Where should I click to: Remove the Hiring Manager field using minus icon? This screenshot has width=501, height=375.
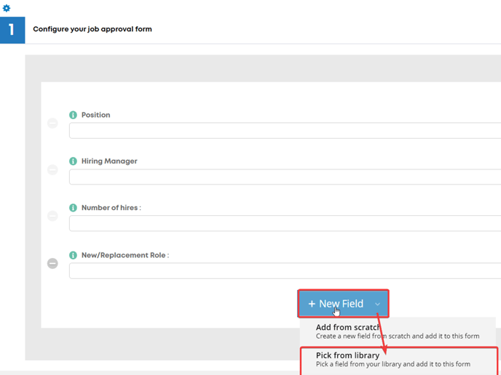tap(52, 169)
